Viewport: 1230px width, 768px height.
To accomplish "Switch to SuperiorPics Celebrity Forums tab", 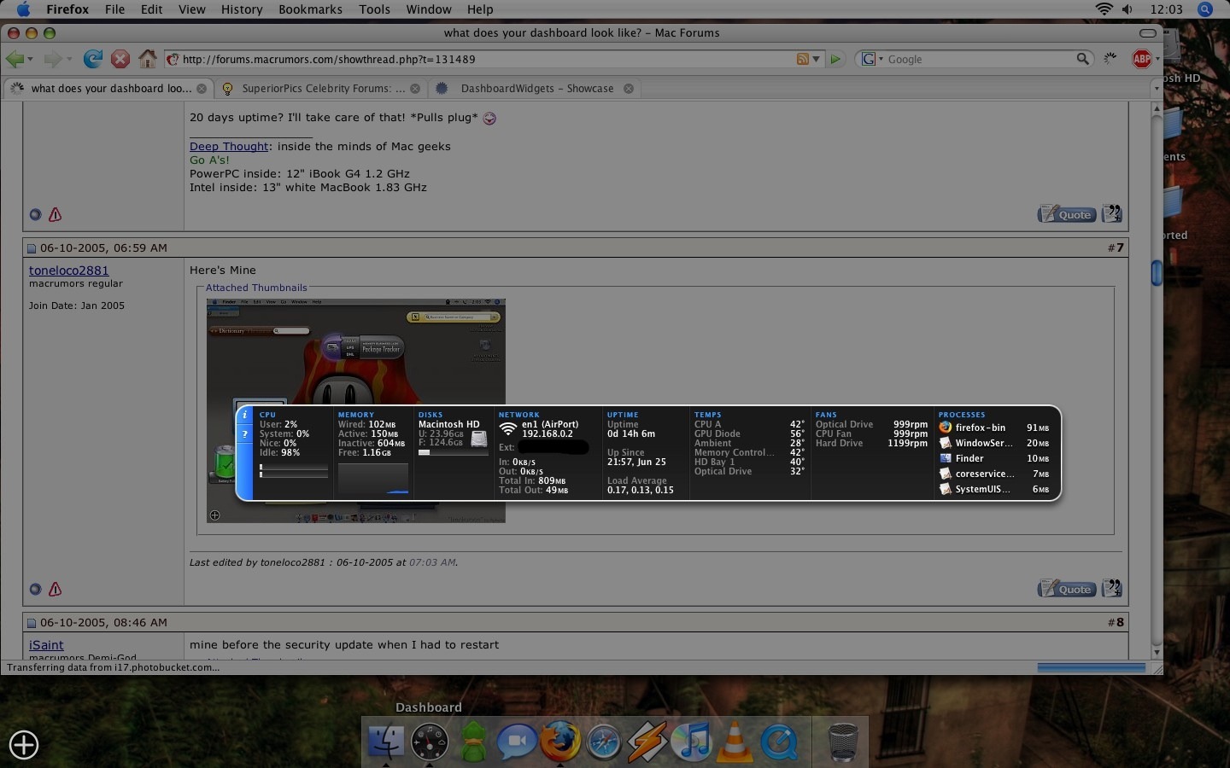I will coord(320,89).
